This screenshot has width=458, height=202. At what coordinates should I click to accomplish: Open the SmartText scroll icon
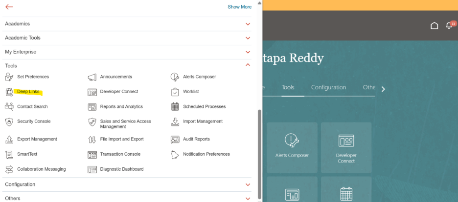(9, 154)
